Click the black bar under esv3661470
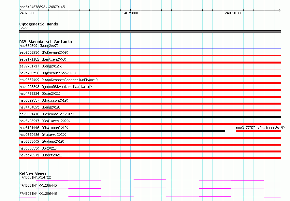Viewport: 290px width, 201px height. point(150,117)
